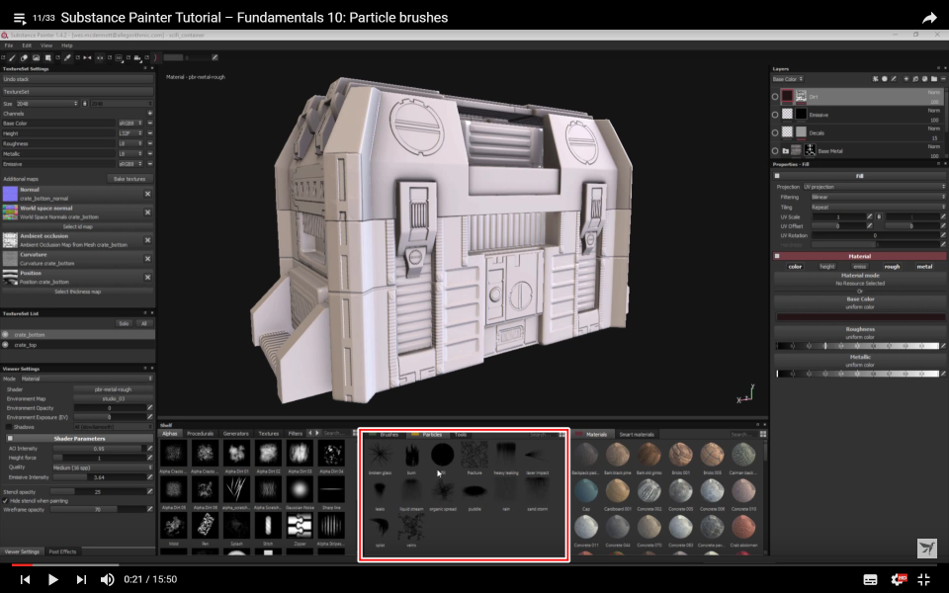Click the Select id map button

[x=77, y=227]
